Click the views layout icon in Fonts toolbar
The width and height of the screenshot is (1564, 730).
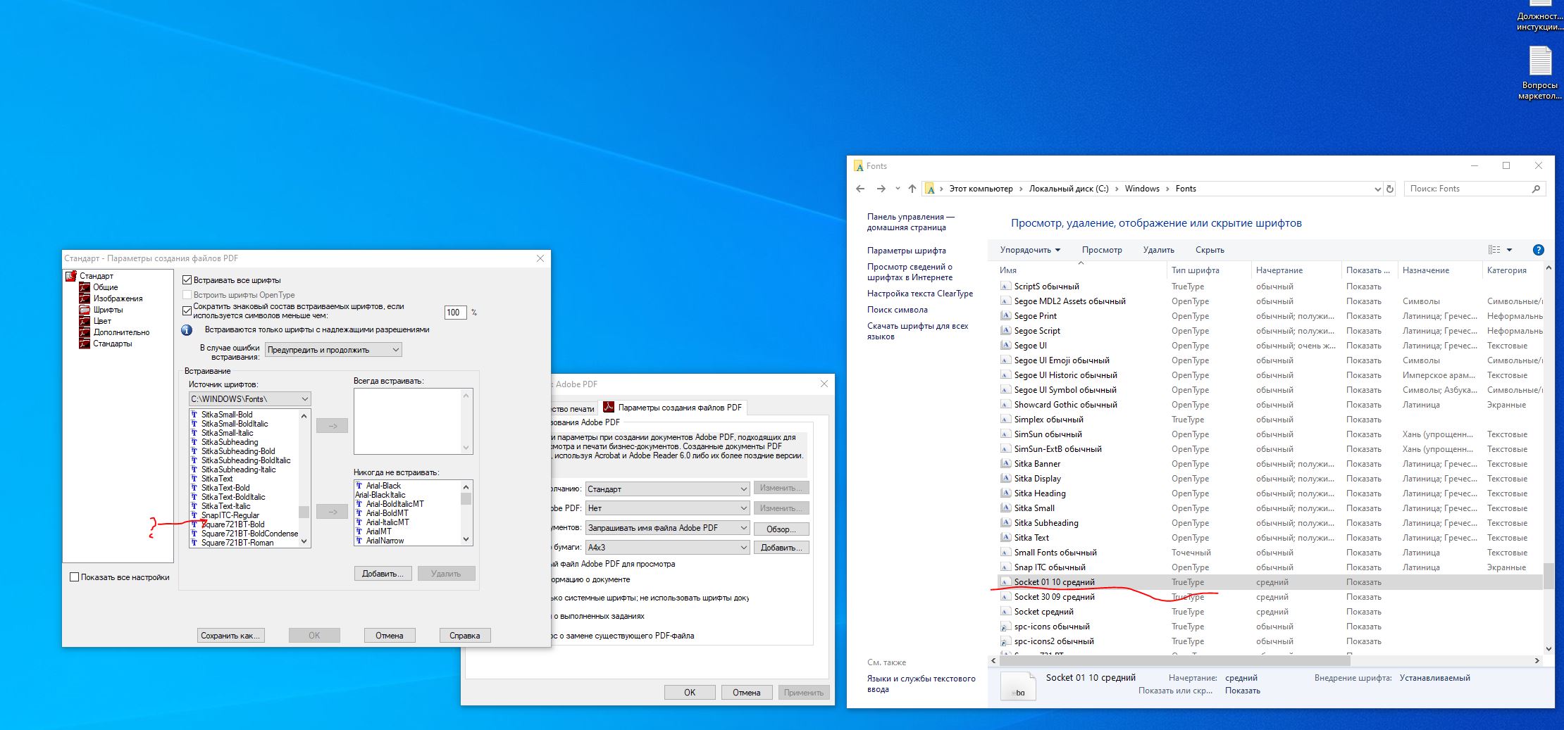point(1495,249)
